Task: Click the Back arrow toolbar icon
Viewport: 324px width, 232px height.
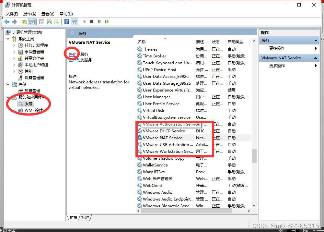Action: point(7,22)
